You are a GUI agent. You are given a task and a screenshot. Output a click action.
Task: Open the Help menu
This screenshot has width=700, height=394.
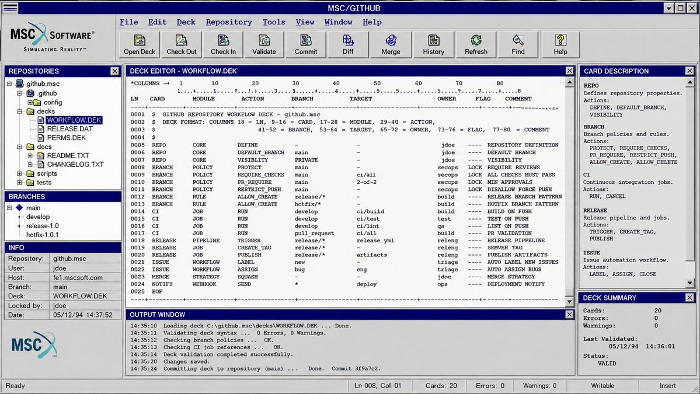coord(372,22)
